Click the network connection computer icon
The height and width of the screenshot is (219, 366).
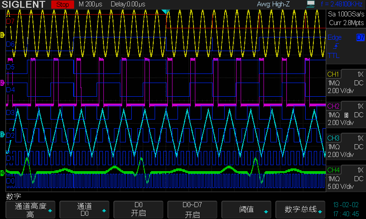point(311,4)
